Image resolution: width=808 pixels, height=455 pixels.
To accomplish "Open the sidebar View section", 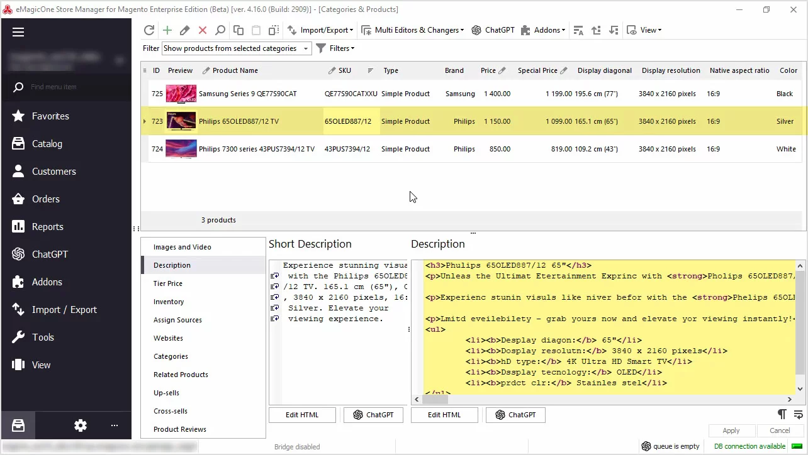I will [66, 365].
